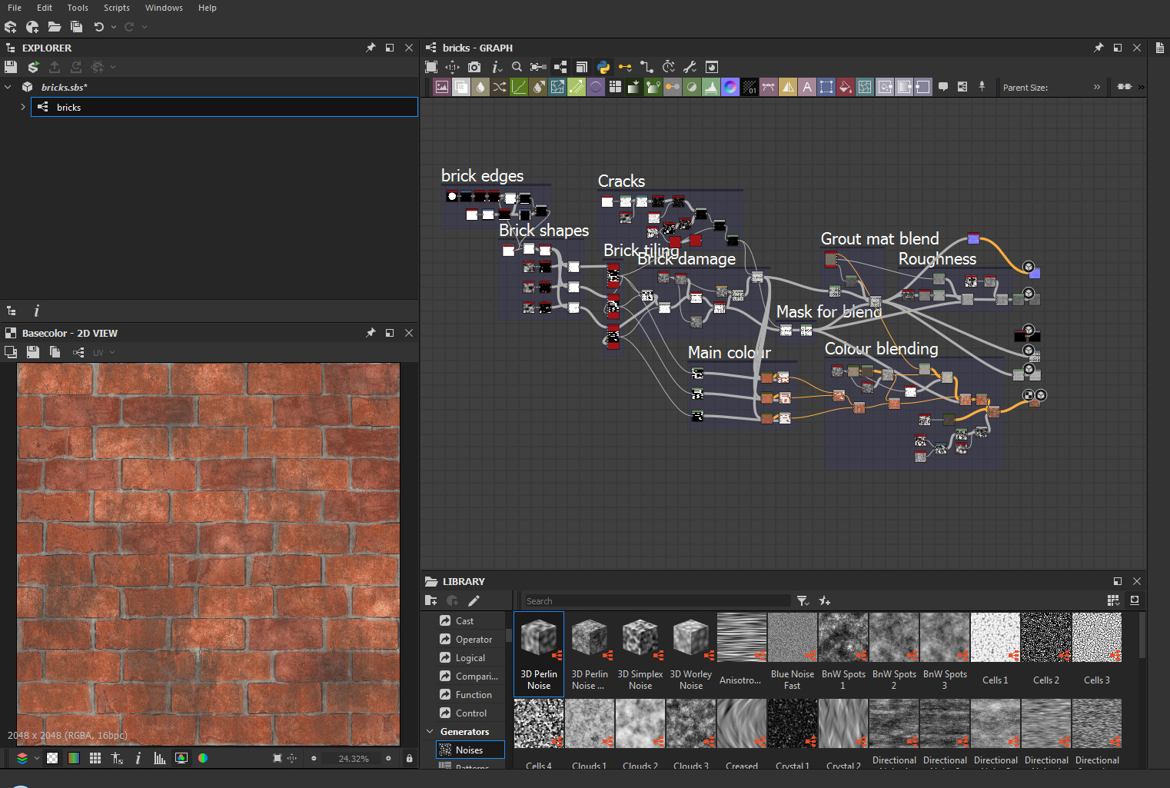Toggle the grid overlay in the Basecolor view
Screen dimensions: 1170x788
[x=95, y=759]
